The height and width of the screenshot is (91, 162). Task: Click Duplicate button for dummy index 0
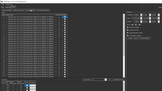pos(33,85)
